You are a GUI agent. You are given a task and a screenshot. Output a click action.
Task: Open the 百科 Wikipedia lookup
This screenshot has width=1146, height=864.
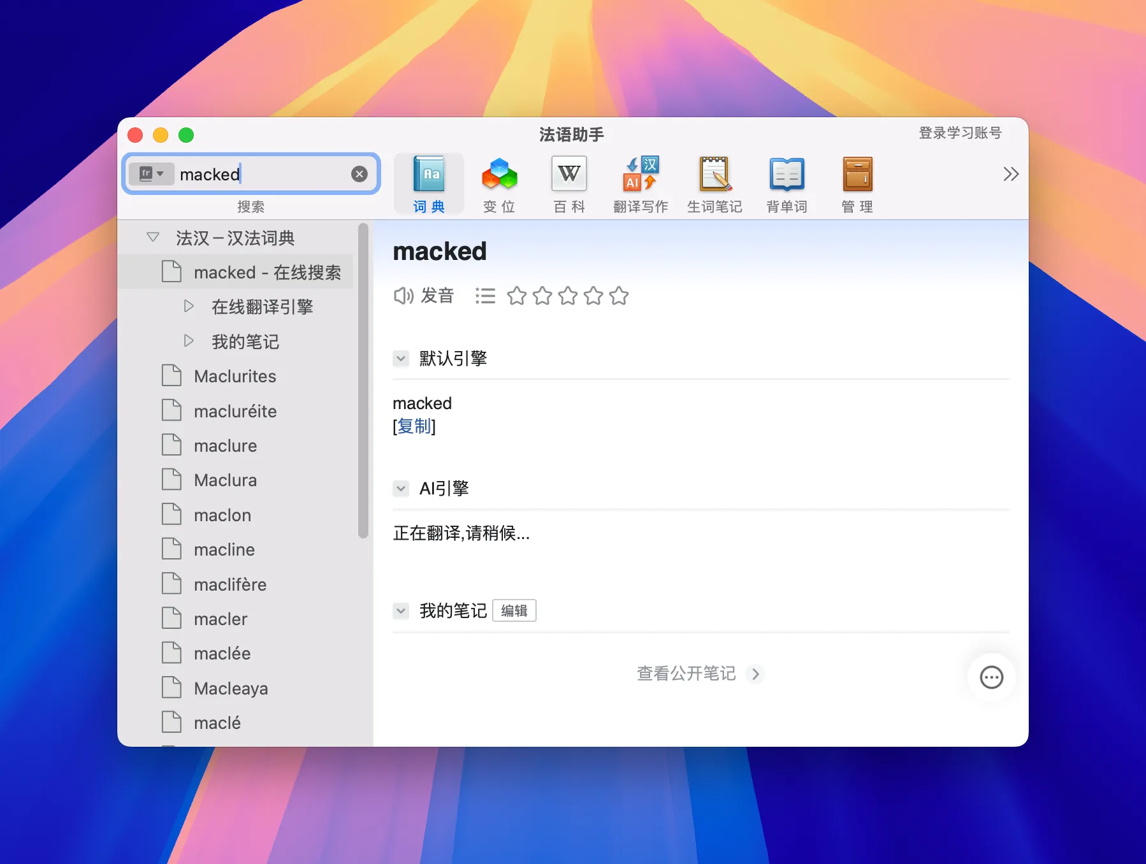(x=569, y=183)
